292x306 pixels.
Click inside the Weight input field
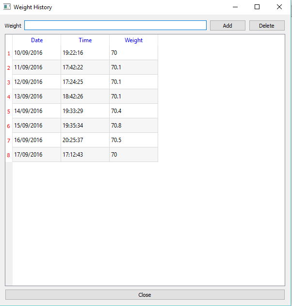click(115, 26)
